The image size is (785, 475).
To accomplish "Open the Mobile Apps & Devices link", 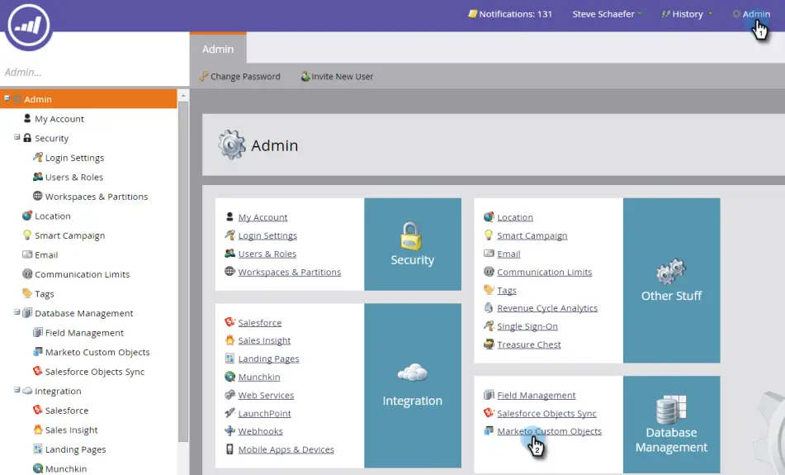I will [286, 449].
